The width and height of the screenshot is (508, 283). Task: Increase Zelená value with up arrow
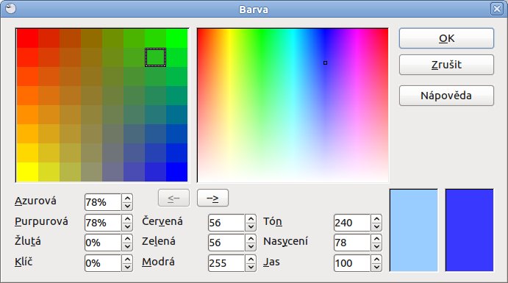point(251,239)
